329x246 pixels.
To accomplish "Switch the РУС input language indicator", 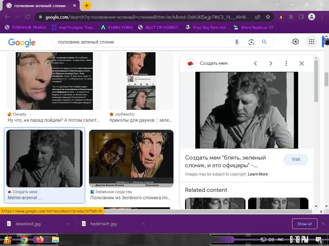I will pyautogui.click(x=280, y=240).
